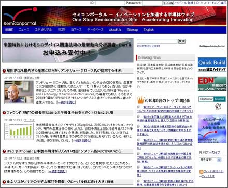This screenshot has width=228, height=188.
Task: Click the document icon beside 第3位
Action: [x=138, y=126]
